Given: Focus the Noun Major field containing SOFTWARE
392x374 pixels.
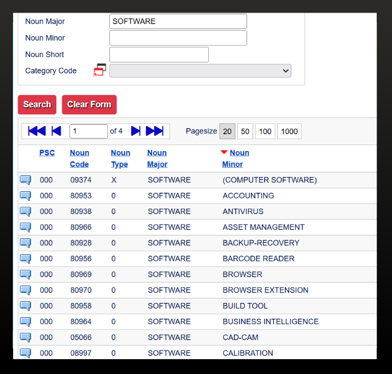Looking at the screenshot, I should pos(178,21).
